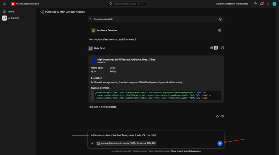Open High Download Sci-Fi/Fantasy Audience title

click(x=126, y=59)
